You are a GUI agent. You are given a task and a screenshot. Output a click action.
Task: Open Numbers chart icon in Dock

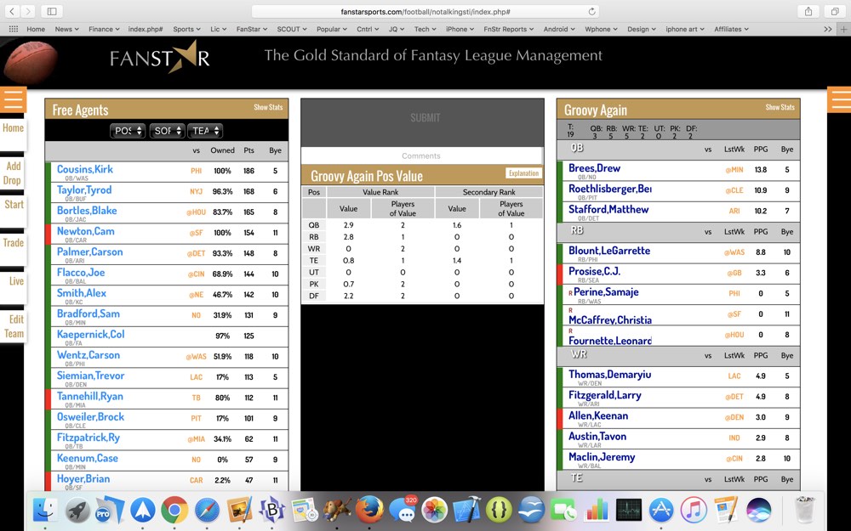click(597, 510)
